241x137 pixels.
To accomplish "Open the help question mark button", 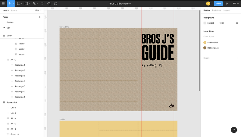I will pyautogui.click(x=234, y=130).
